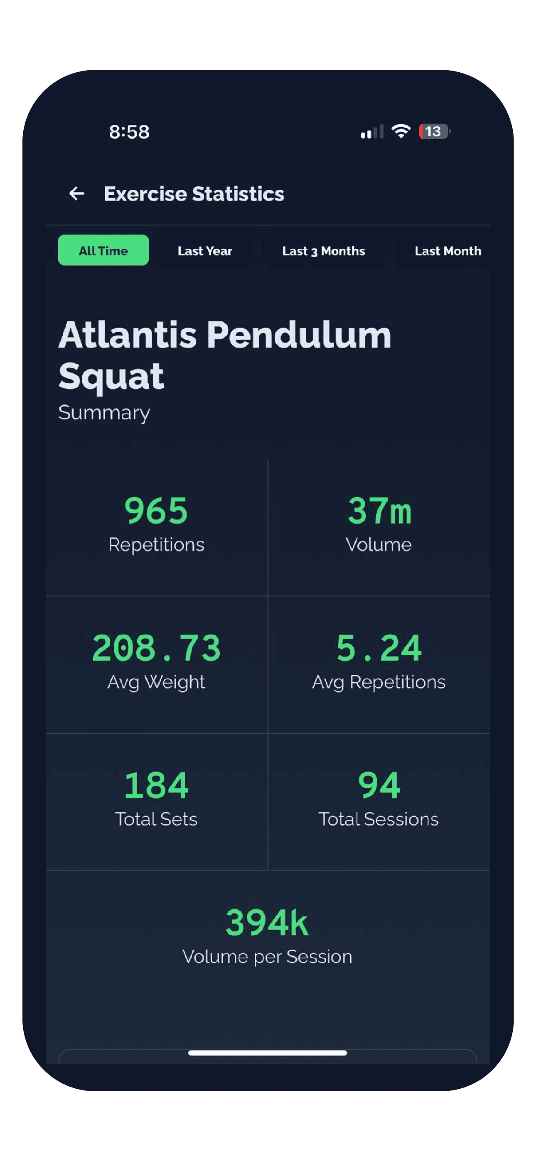
Task: Tap the home indicator bar
Action: [268, 1053]
